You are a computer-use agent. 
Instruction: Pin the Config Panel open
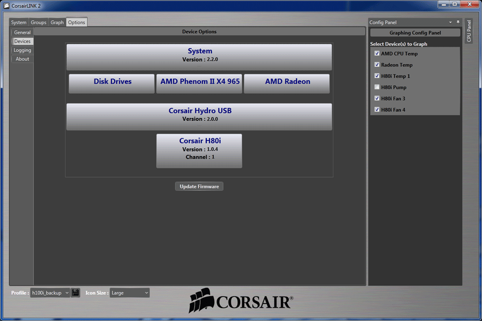[457, 22]
